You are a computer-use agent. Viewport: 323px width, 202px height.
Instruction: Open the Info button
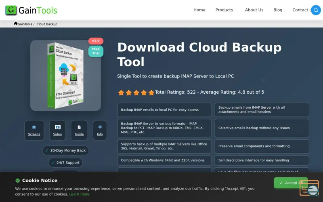pyautogui.click(x=100, y=130)
